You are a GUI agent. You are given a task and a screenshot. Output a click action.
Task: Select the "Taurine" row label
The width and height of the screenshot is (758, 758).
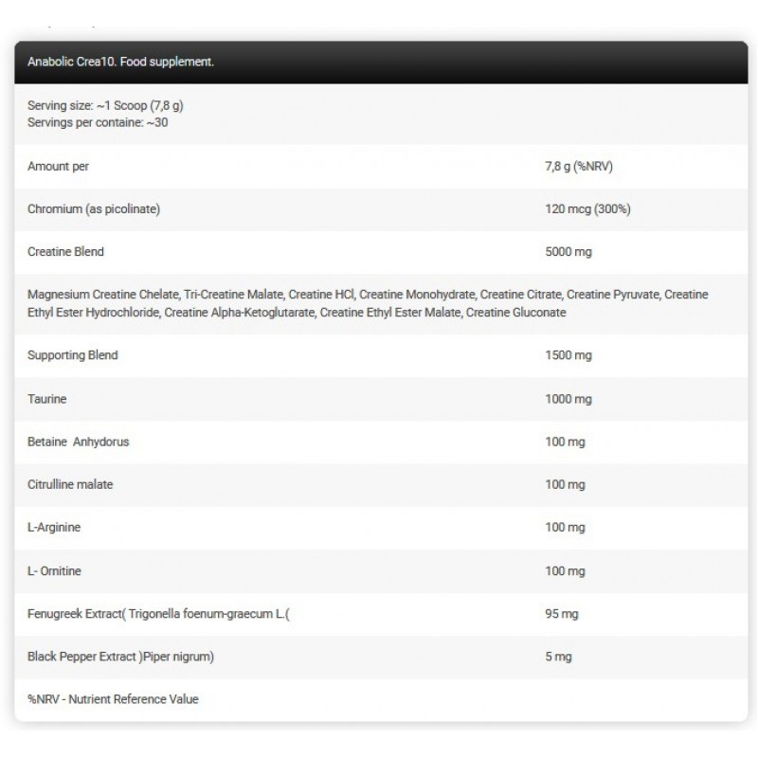click(x=48, y=399)
